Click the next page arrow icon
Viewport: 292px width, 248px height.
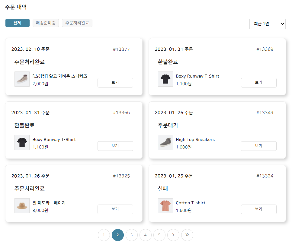(x=173, y=235)
